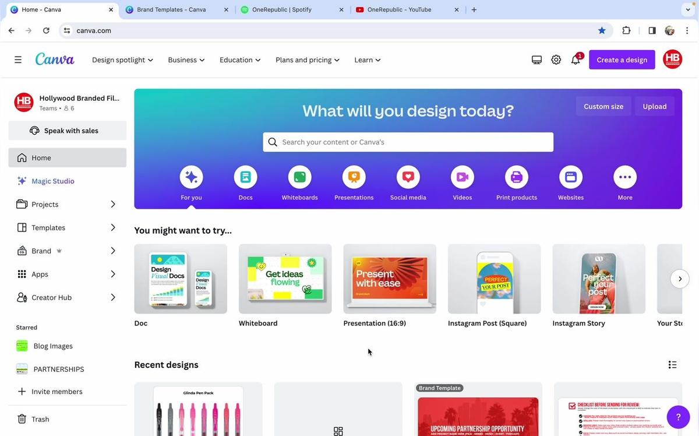Click the Canva logo
Viewport: 699px width, 436px height.
point(55,59)
